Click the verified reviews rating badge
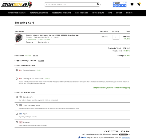The image size is (146, 140). [x=120, y=4]
